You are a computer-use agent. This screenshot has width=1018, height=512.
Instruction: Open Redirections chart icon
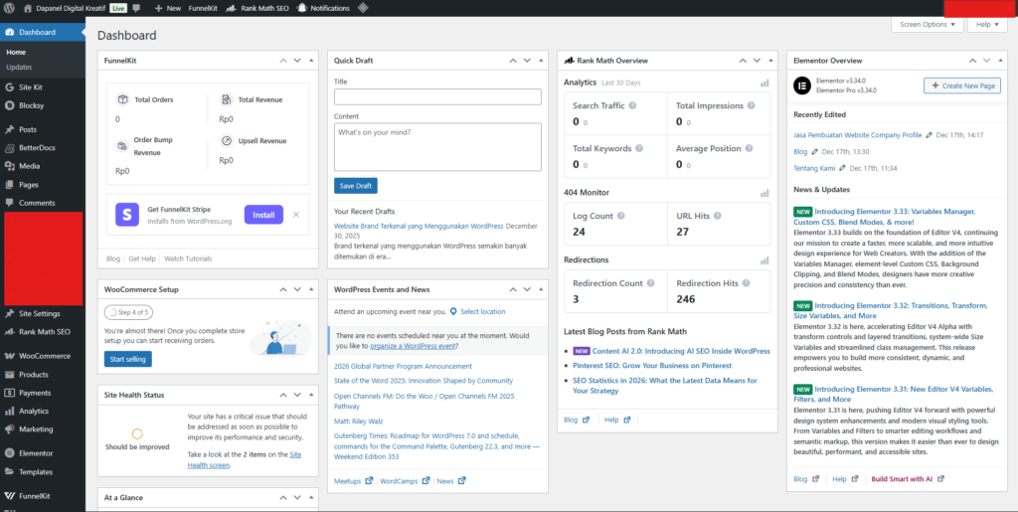pos(764,260)
